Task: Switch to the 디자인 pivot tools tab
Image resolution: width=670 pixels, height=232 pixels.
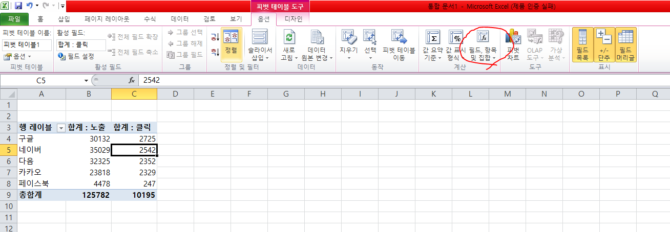Action: (294, 19)
